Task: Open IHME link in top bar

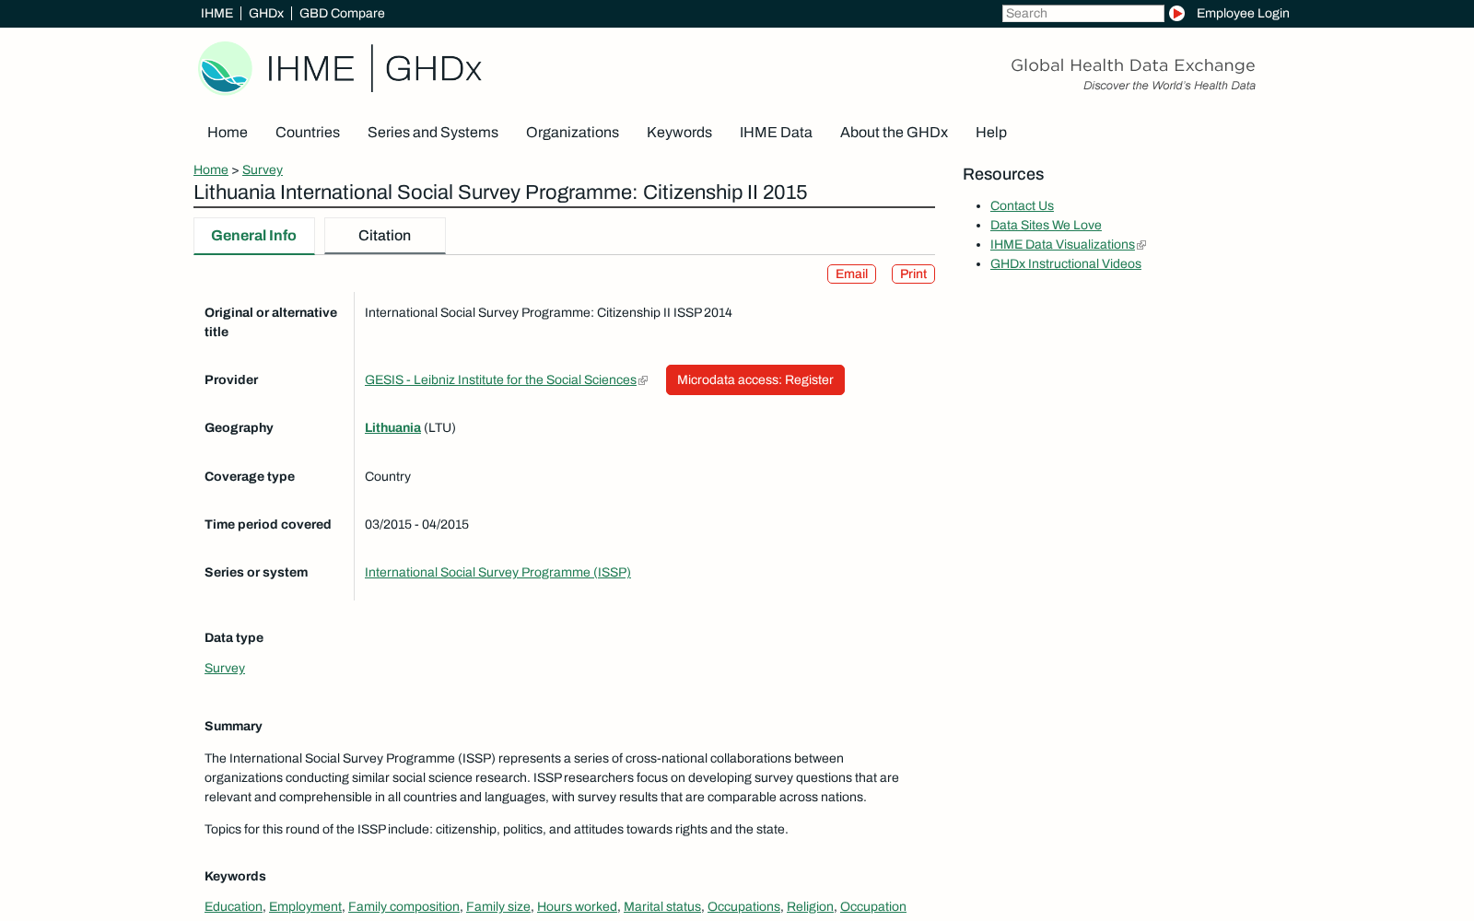Action: [216, 13]
